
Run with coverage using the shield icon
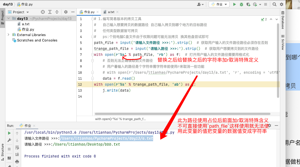coord(248,4)
